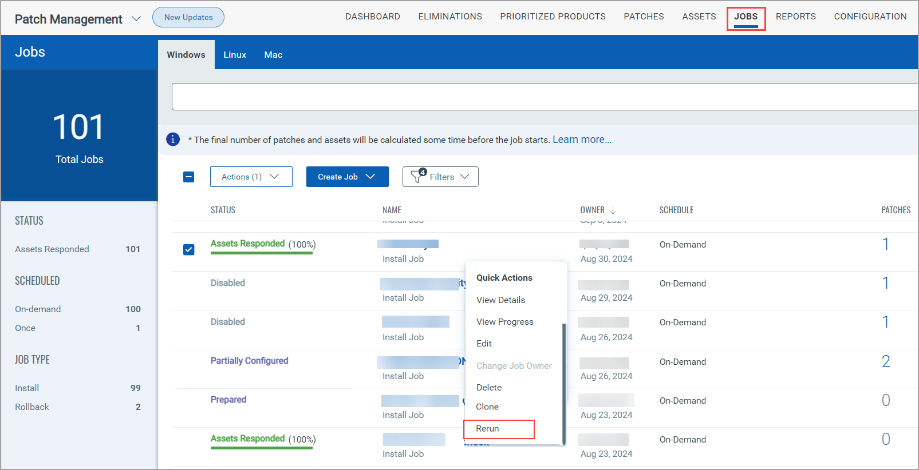
Task: Click the Prepared status text
Action: pyautogui.click(x=228, y=399)
